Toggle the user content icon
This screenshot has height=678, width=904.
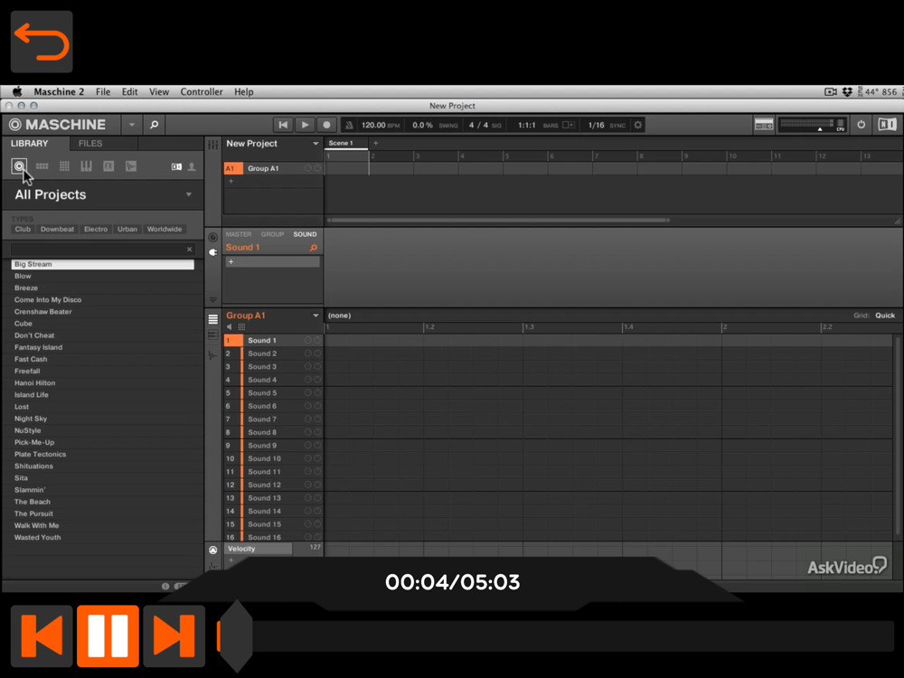tap(192, 166)
